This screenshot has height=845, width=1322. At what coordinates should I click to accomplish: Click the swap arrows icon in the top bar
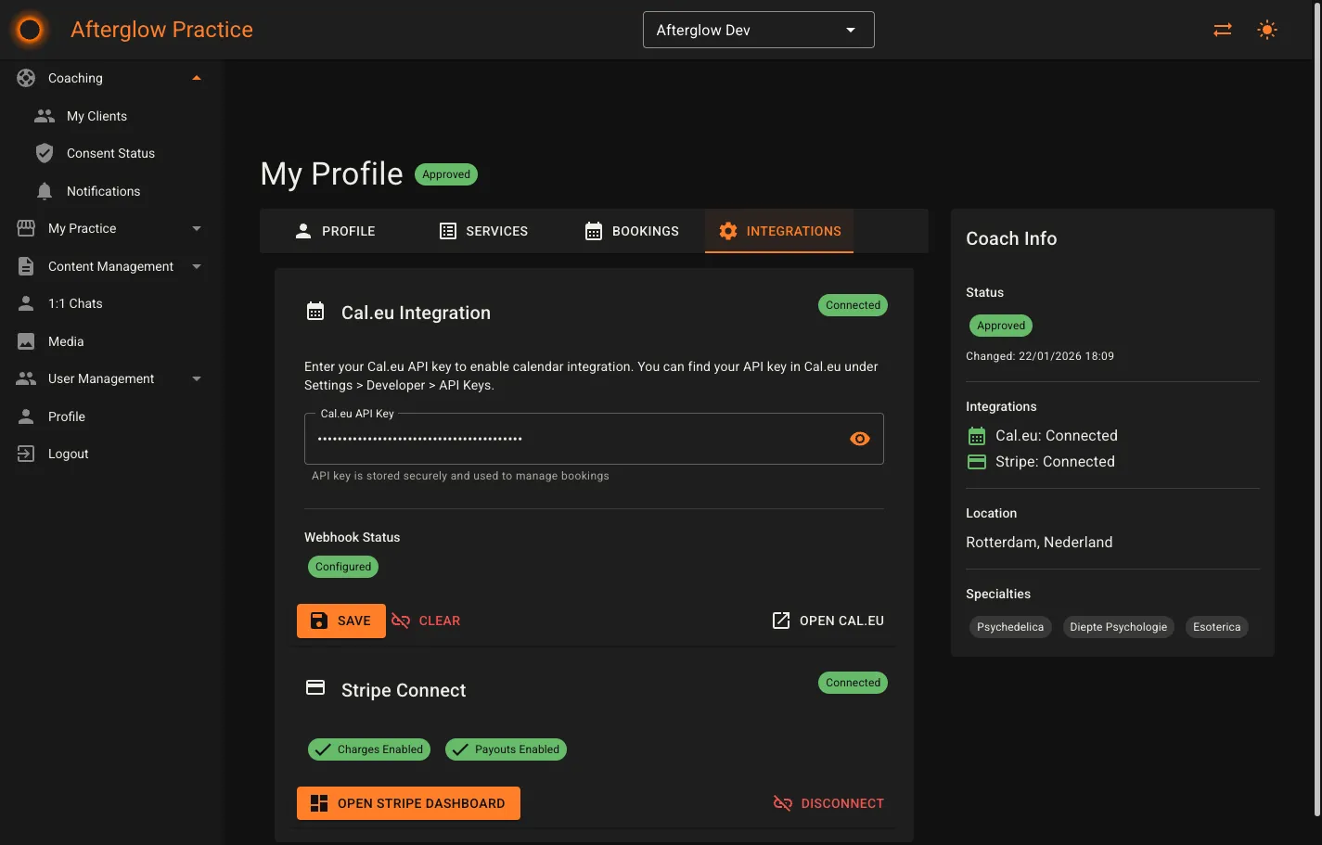pos(1222,29)
